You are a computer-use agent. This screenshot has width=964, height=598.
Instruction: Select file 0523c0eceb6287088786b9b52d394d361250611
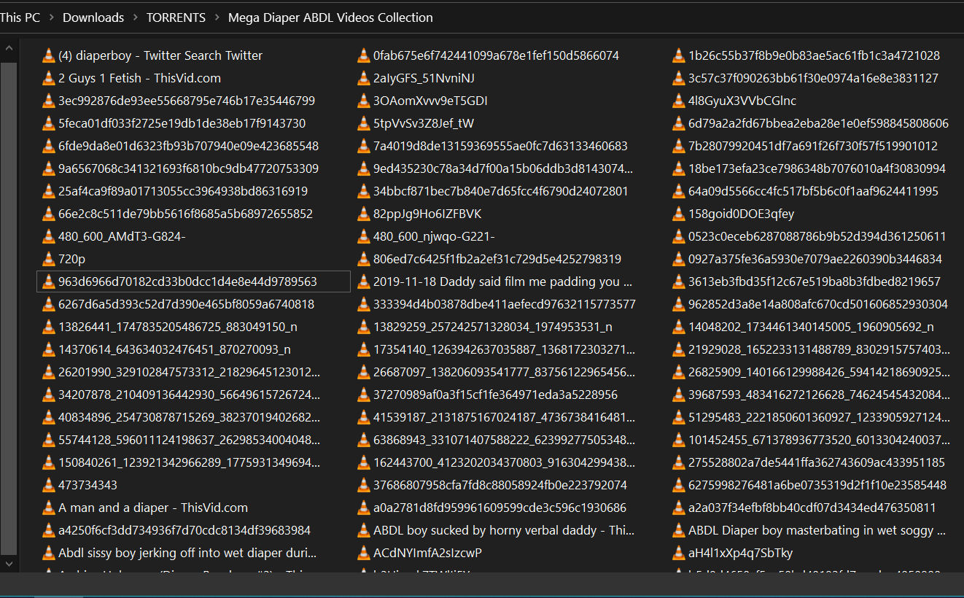point(817,236)
